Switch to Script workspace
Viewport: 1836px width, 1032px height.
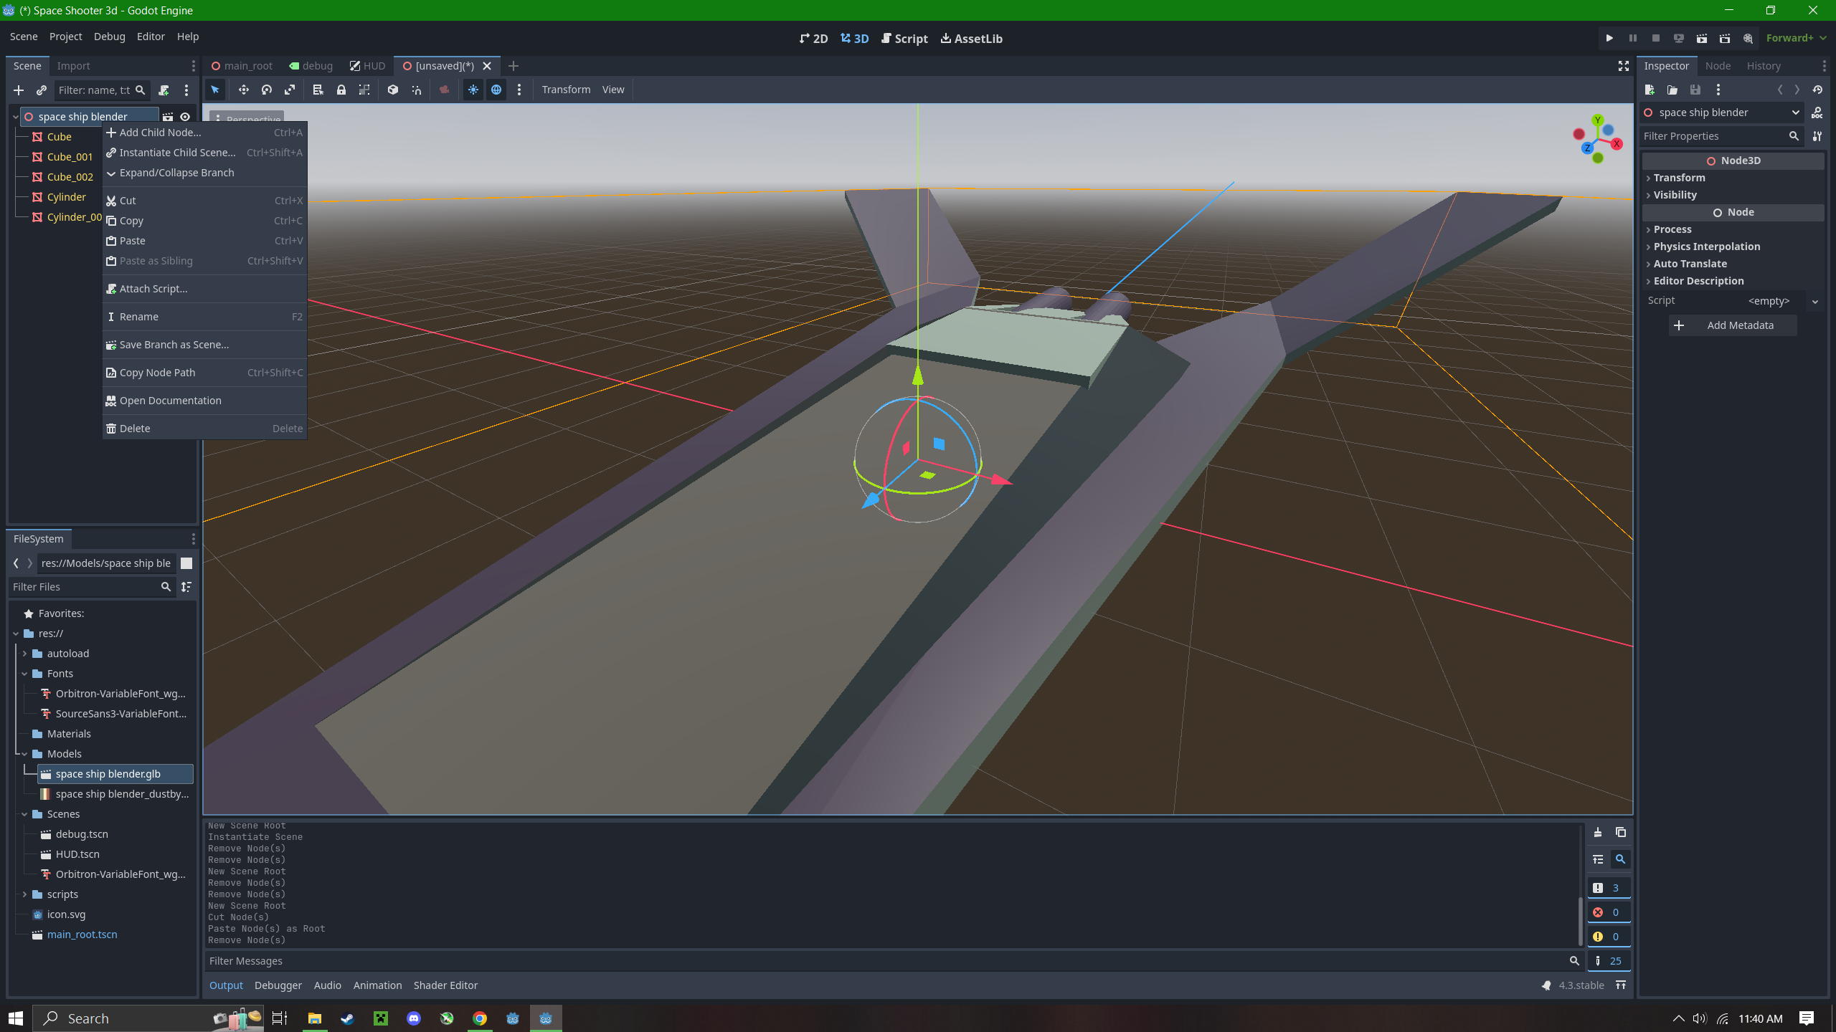[904, 39]
